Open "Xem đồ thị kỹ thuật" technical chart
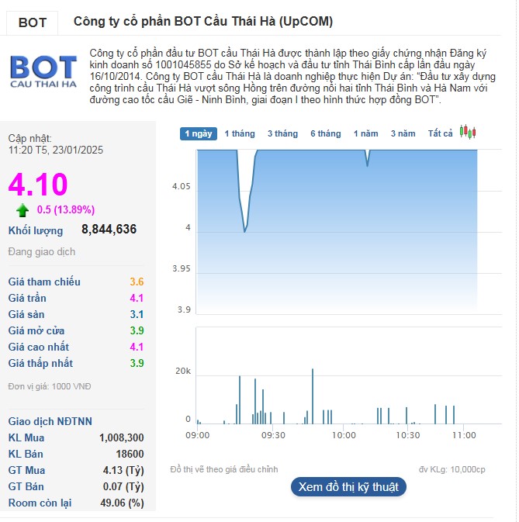Image resolution: width=519 pixels, height=522 pixels. tap(348, 487)
